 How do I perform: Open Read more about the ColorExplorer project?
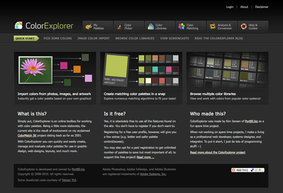click(x=218, y=152)
